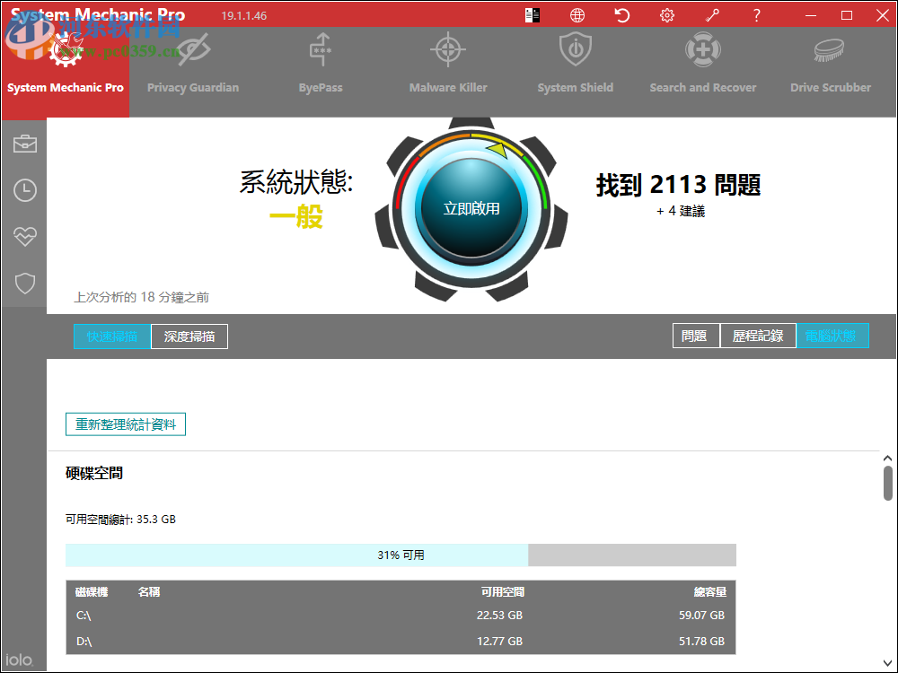Open the globe icon in title bar
The width and height of the screenshot is (898, 673).
(x=577, y=15)
